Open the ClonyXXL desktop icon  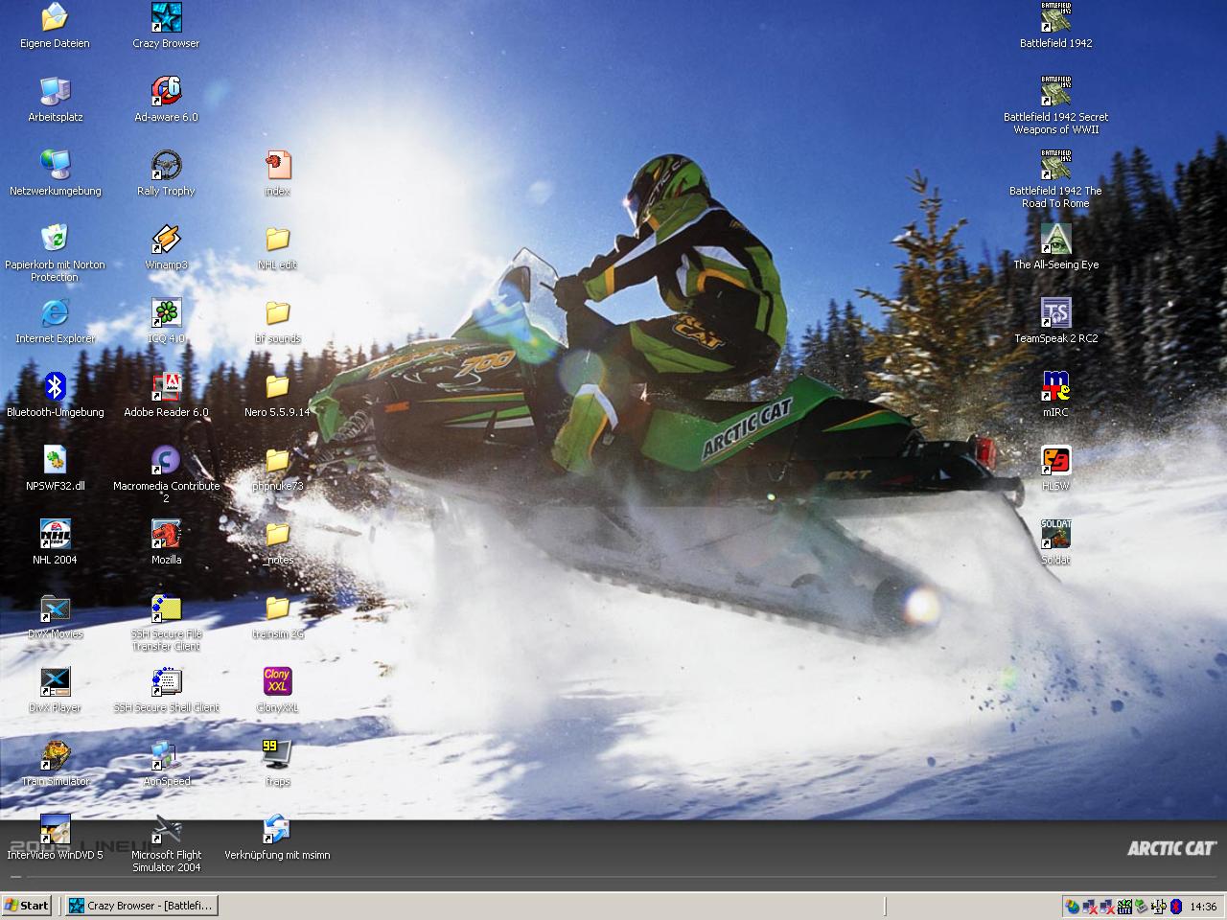coord(278,681)
